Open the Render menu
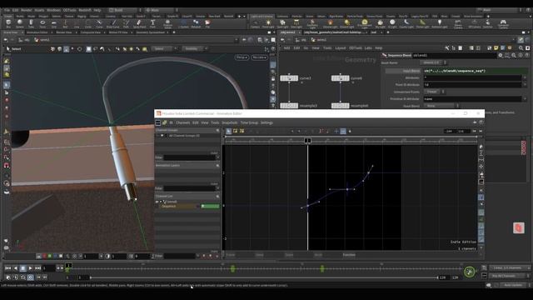 coord(26,10)
